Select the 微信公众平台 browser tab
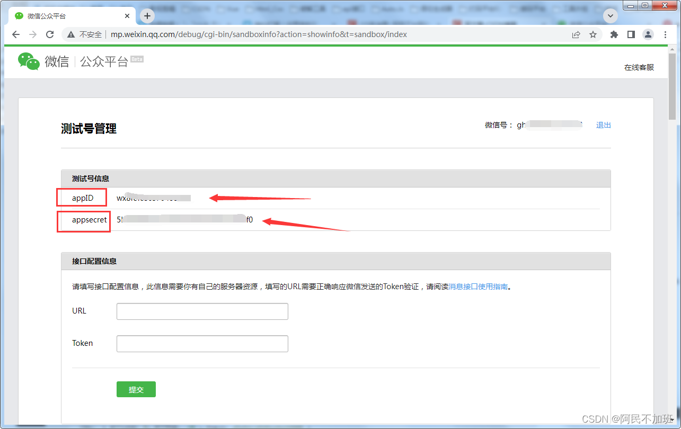The height and width of the screenshot is (429, 681). (72, 16)
